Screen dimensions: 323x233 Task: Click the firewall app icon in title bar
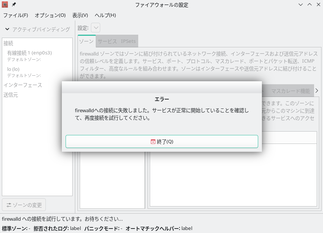5,5
